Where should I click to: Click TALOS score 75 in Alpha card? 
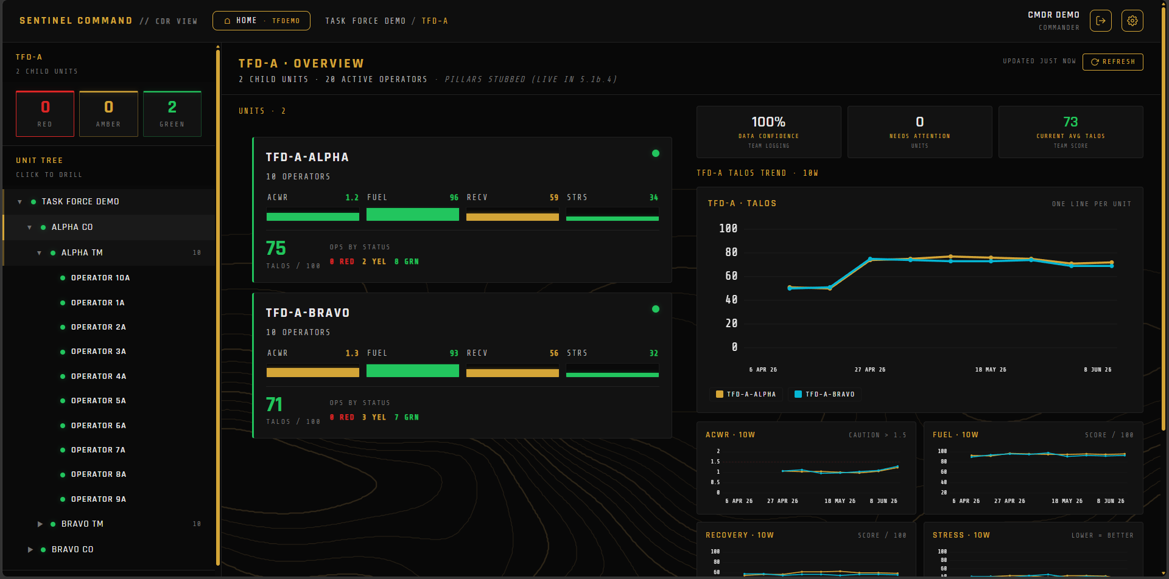(276, 248)
